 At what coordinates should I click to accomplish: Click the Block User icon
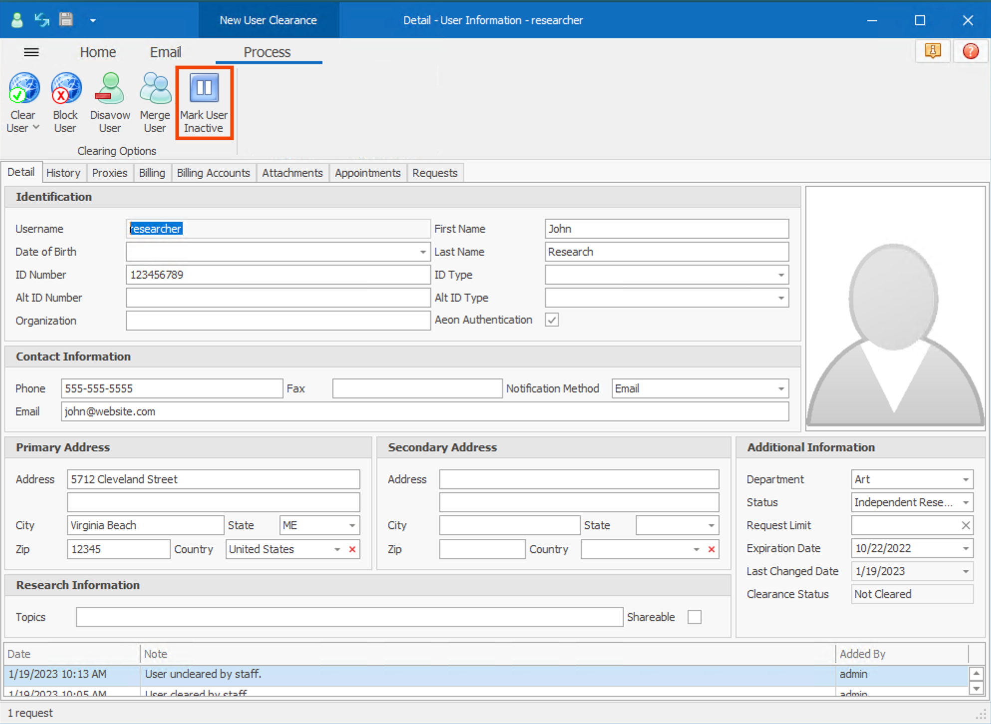point(65,89)
